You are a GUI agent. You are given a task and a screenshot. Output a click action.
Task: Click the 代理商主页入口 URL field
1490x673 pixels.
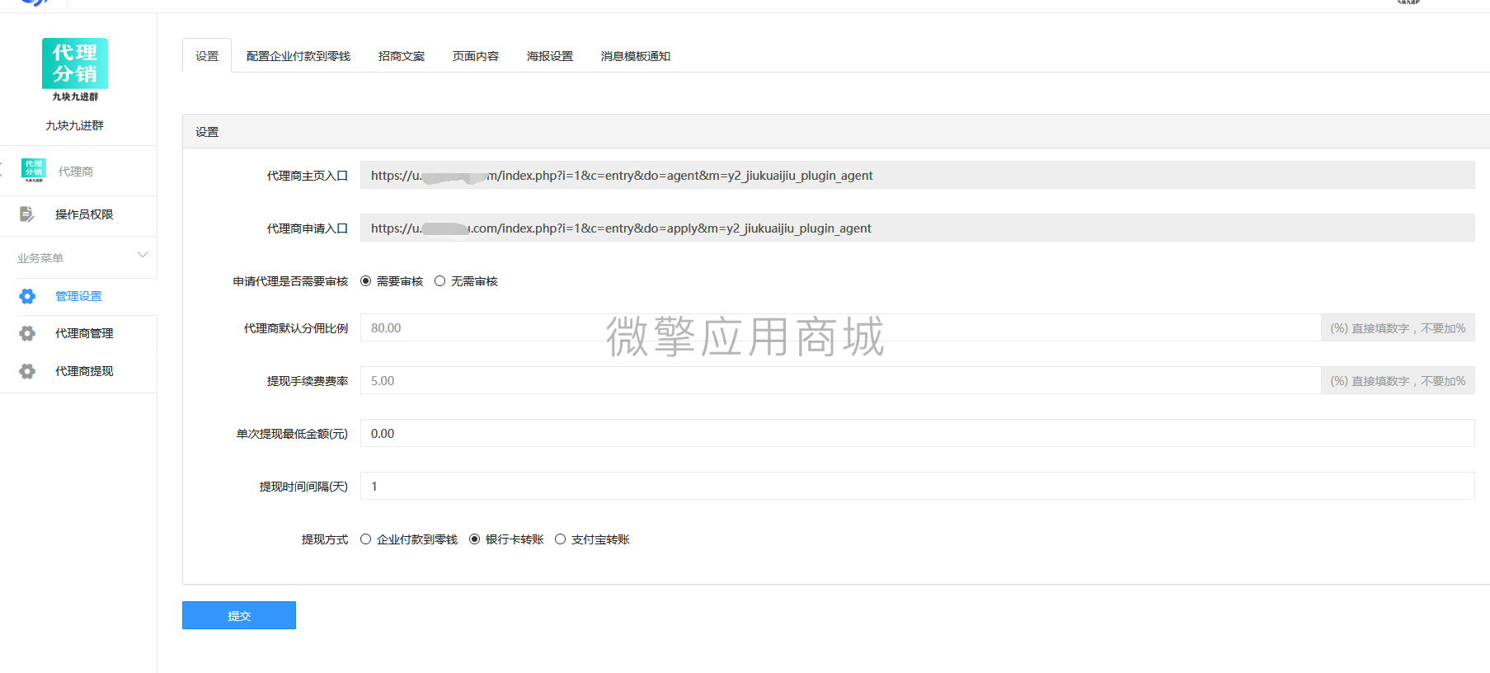click(917, 175)
